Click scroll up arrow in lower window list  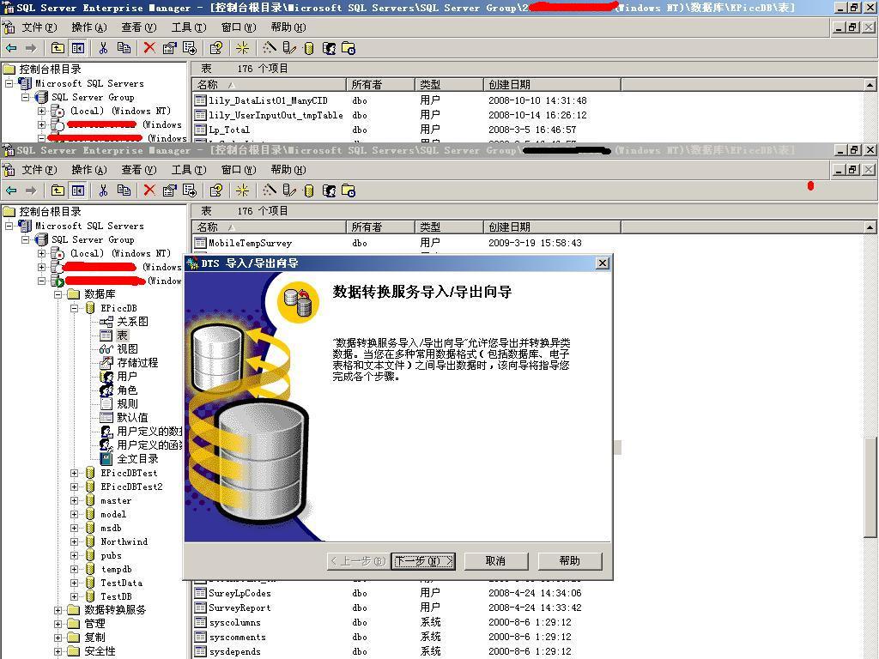(x=870, y=227)
